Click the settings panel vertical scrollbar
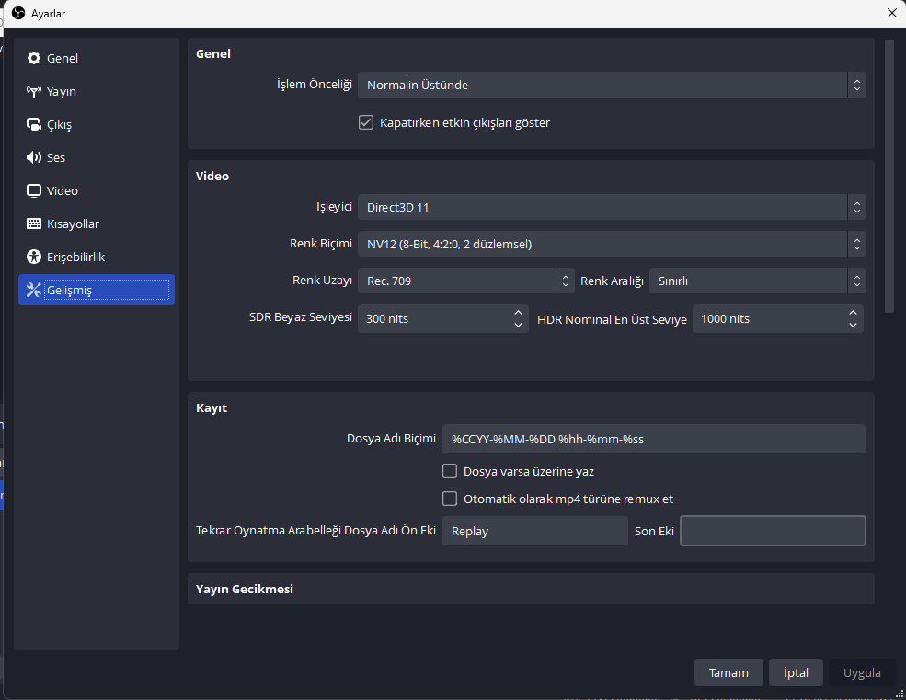The height and width of the screenshot is (700, 906). [889, 175]
